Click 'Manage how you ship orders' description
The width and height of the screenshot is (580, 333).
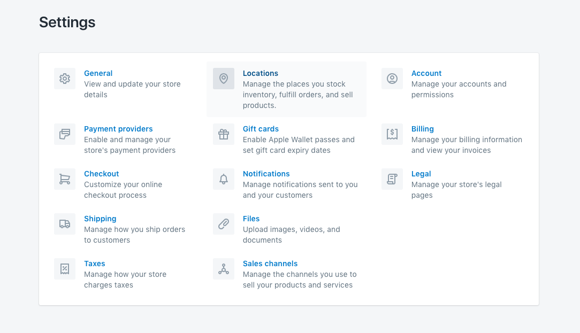pos(135,235)
